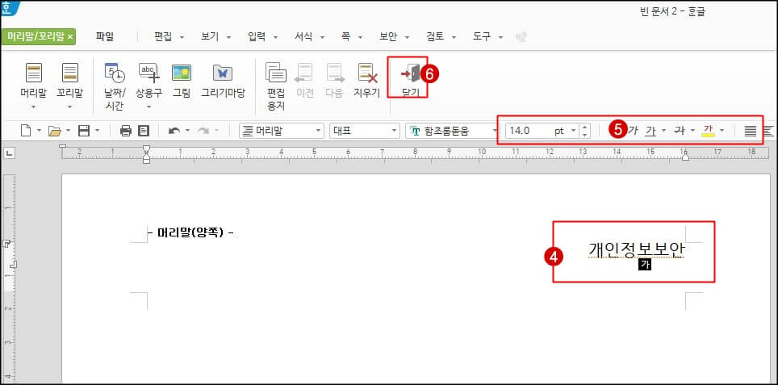Open undo history dropdown arrow
Viewport: 778px width, 385px height.
pos(187,131)
